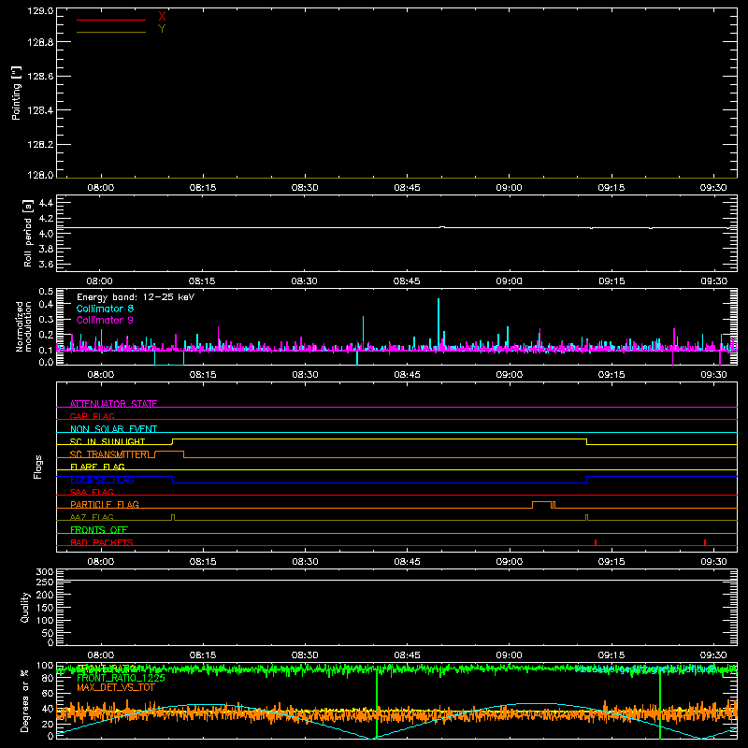
Task: Click the green vertical drop near 08:40
Action: [x=377, y=704]
